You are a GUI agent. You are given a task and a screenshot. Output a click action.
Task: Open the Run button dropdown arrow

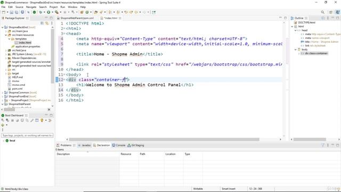point(52,12)
